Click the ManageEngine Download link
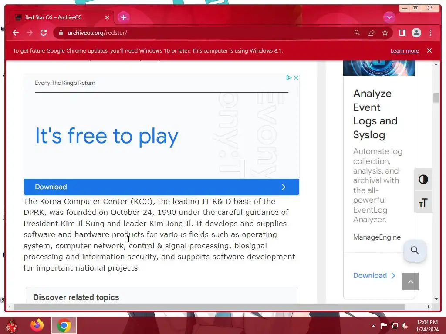 coord(374,275)
